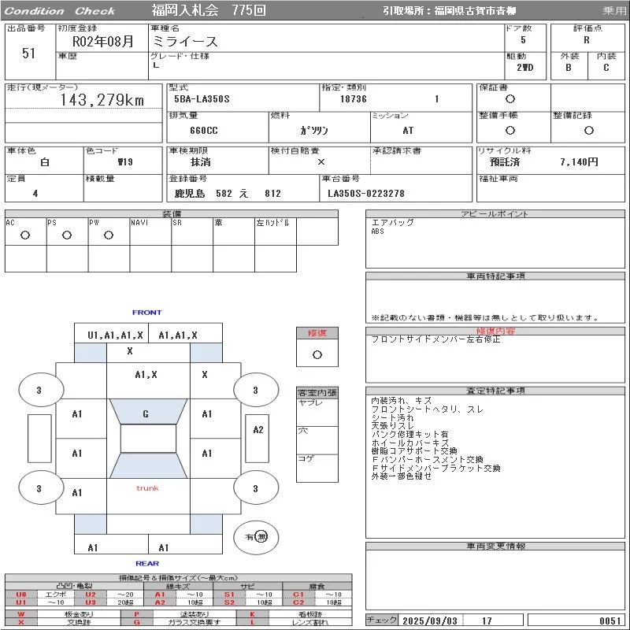Viewport: 630px width, 630px height.
Task: Select the windshield marked G on car diagram
Action: coord(146,413)
